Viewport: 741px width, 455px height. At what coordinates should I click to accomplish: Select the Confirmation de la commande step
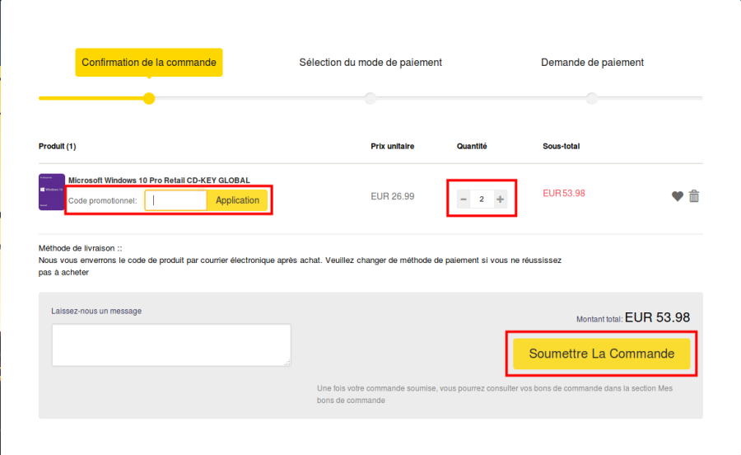pyautogui.click(x=149, y=63)
